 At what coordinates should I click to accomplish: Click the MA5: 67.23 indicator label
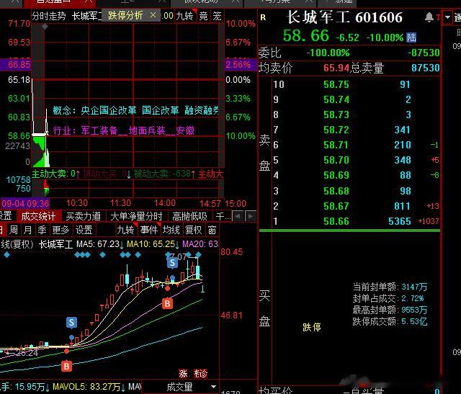(98, 244)
